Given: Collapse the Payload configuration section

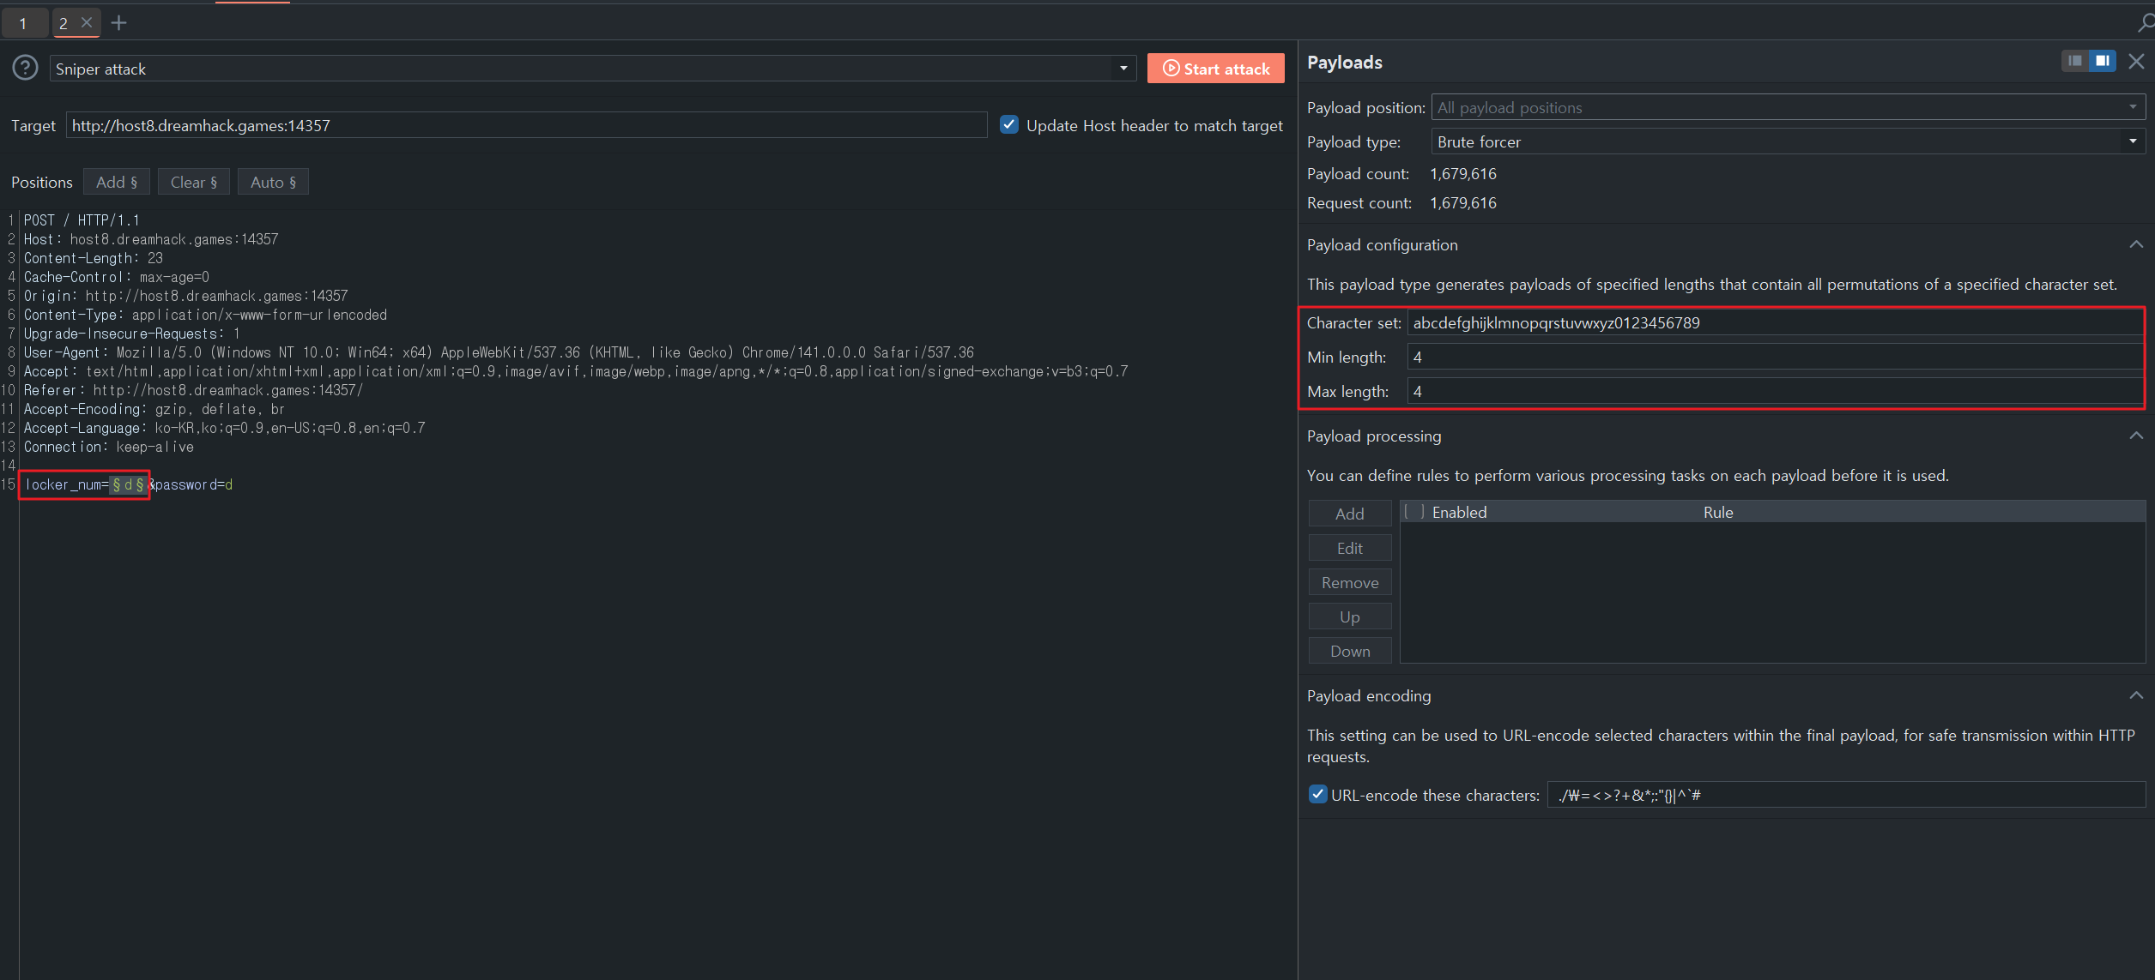Looking at the screenshot, I should click(x=2135, y=245).
